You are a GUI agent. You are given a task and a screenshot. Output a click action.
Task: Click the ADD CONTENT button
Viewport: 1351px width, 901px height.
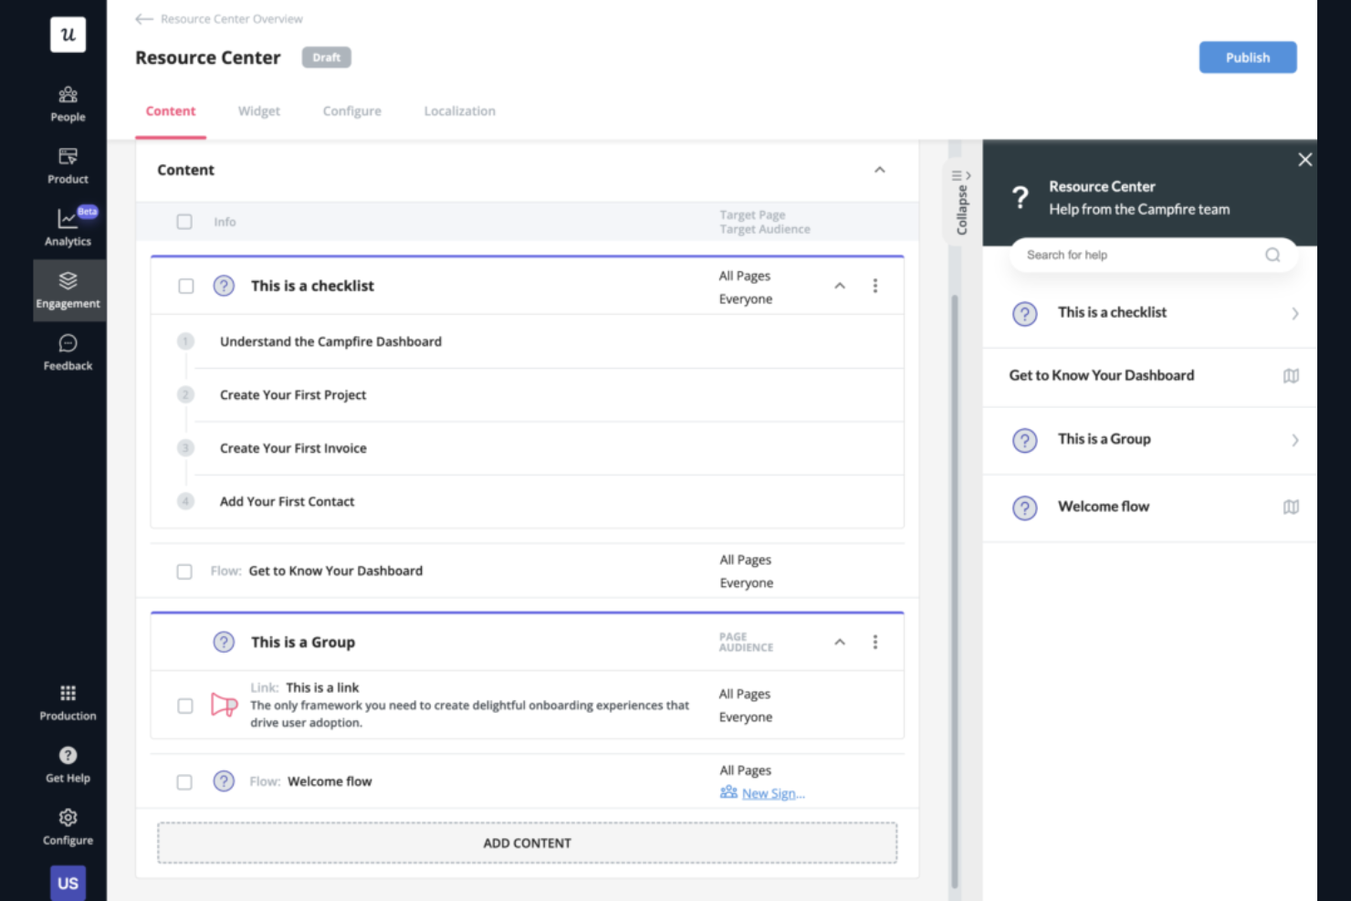tap(527, 843)
